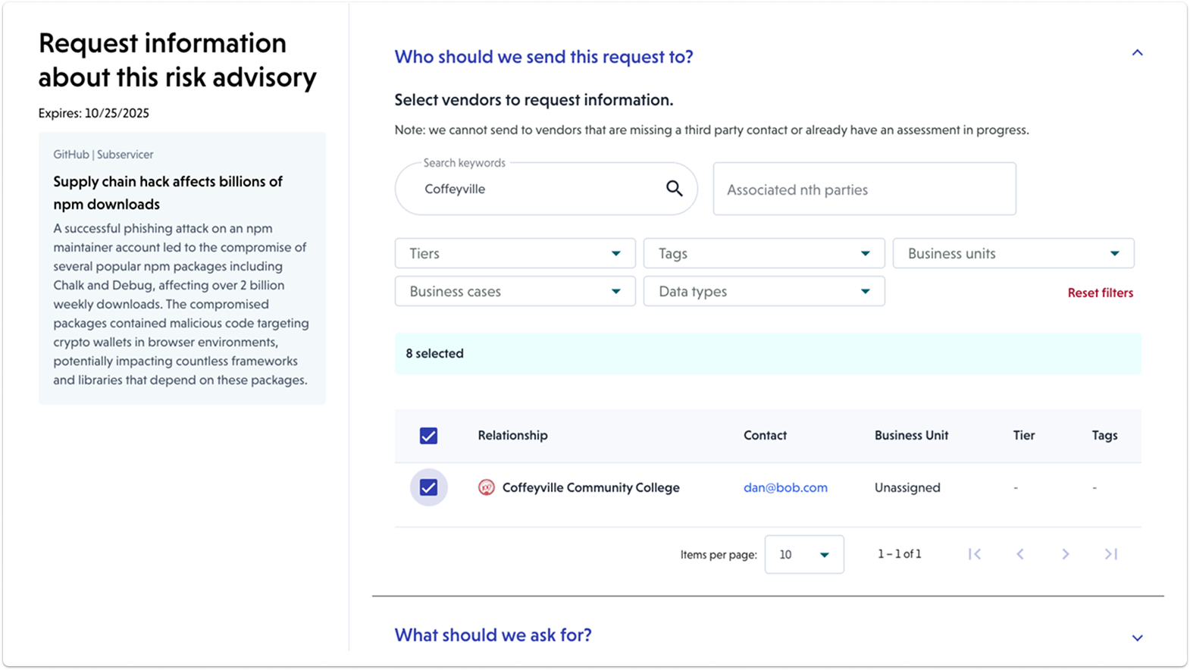Click Contact column header
This screenshot has width=1190, height=670.
point(765,435)
